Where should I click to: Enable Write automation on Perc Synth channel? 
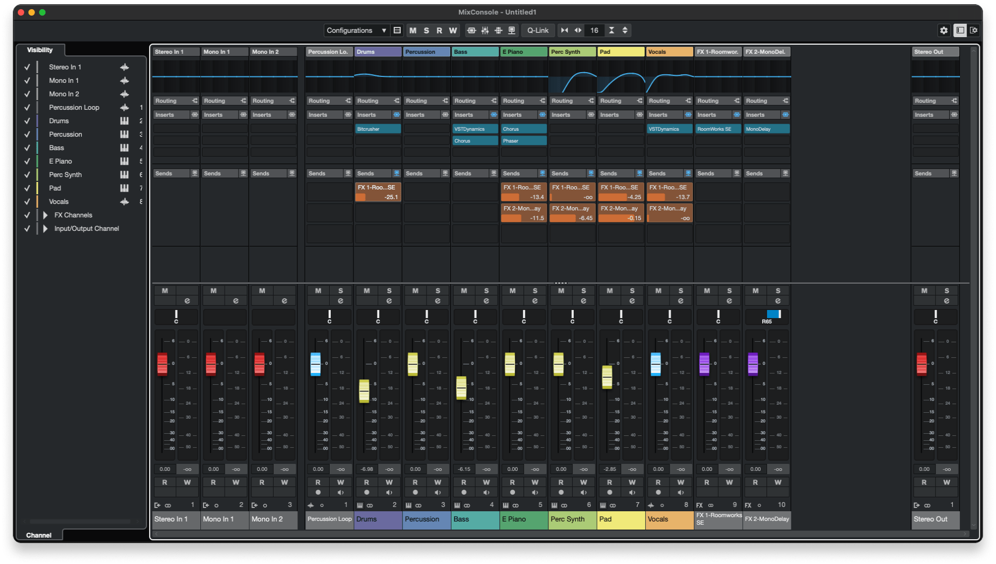pos(583,483)
